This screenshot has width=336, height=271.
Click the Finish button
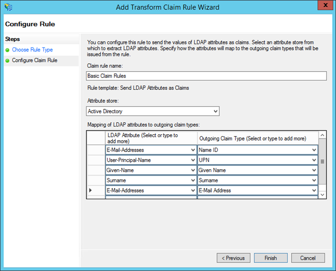point(271,258)
